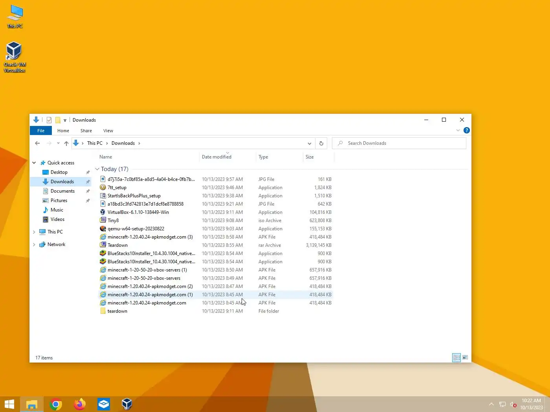Go back with the Back arrow
This screenshot has height=412, width=550.
(x=37, y=143)
